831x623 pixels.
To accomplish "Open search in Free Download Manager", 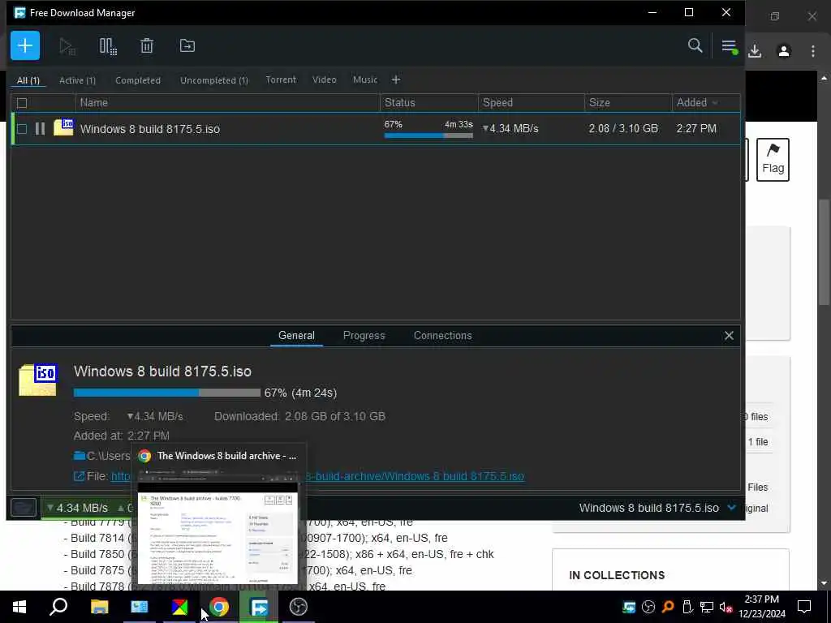I will (x=695, y=45).
